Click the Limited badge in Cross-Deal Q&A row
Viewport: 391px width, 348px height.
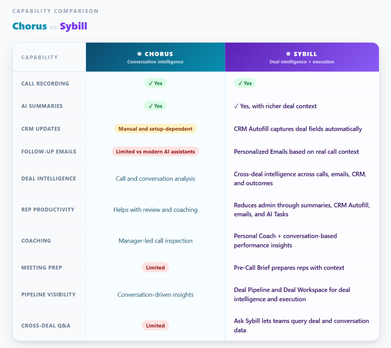pyautogui.click(x=155, y=326)
